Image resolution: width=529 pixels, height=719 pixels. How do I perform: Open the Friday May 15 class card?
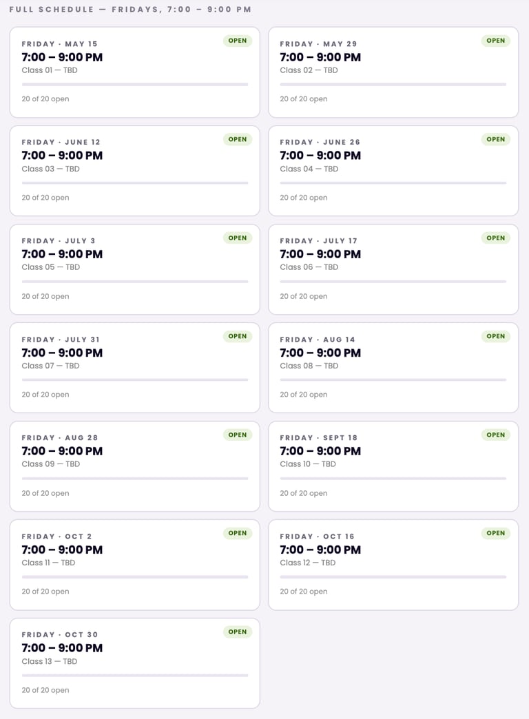[134, 72]
